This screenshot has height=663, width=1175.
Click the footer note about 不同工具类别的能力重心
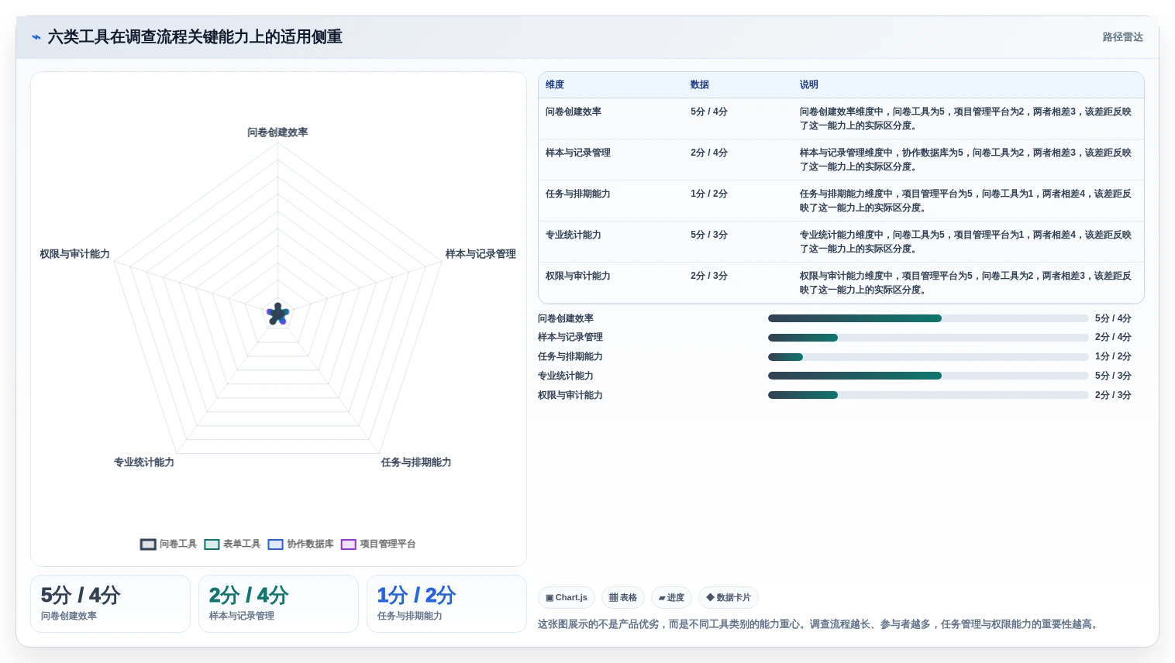(x=820, y=624)
